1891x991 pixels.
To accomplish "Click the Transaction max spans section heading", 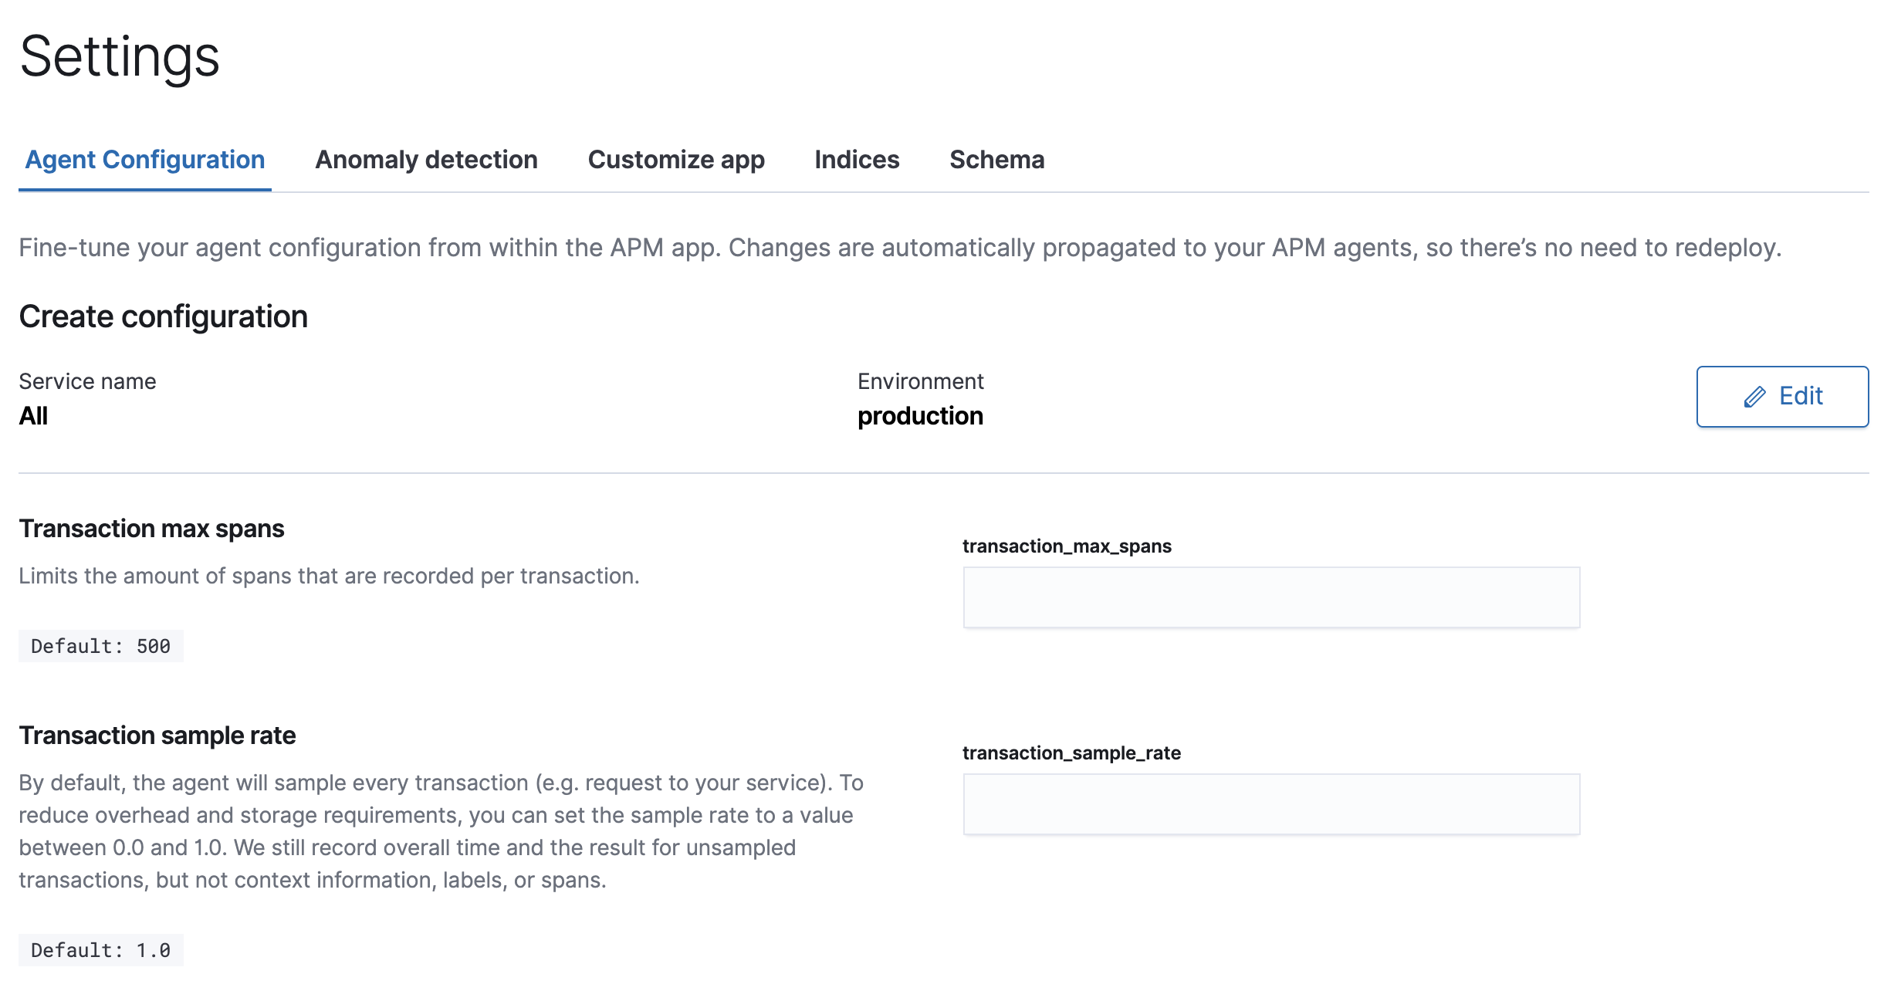I will pos(152,529).
